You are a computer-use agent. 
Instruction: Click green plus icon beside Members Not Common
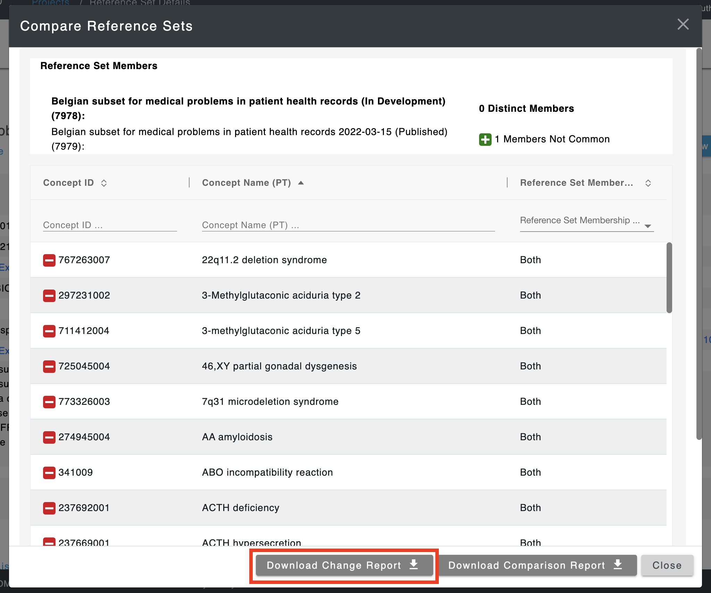pos(485,140)
